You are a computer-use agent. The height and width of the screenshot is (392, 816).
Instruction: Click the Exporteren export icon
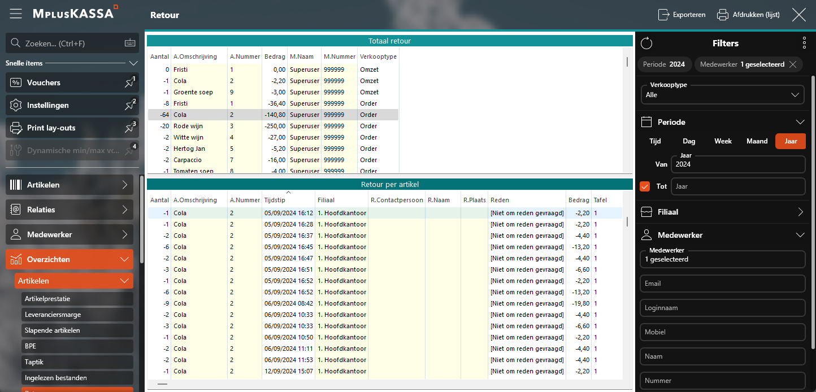[664, 15]
